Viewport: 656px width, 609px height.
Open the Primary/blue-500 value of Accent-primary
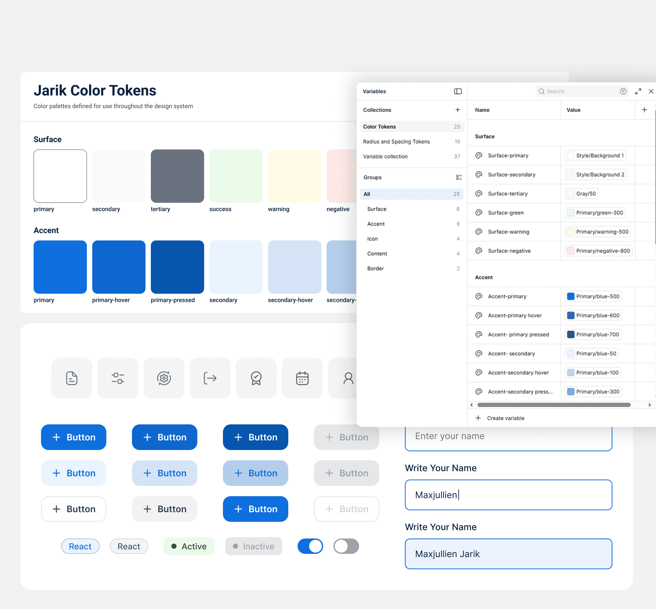point(594,296)
